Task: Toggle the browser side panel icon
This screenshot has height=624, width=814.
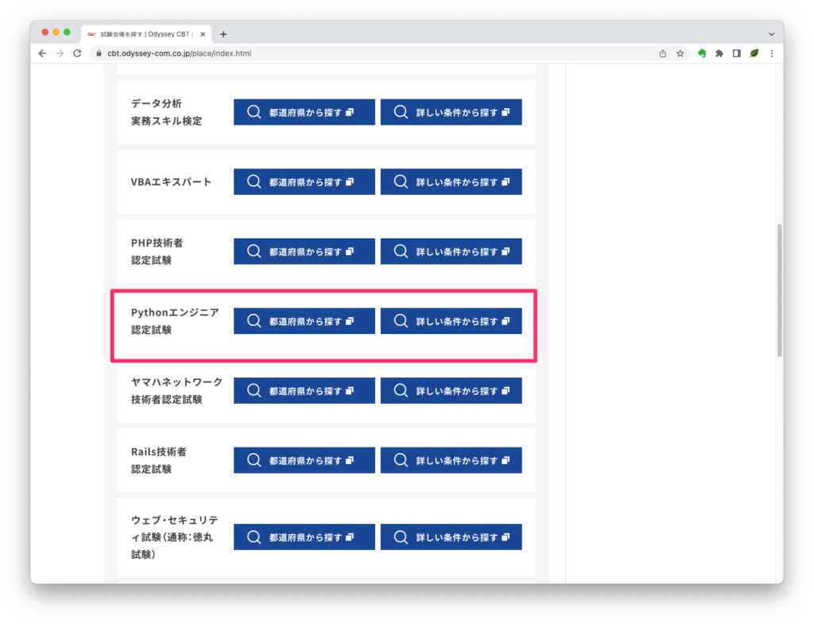Action: [737, 53]
